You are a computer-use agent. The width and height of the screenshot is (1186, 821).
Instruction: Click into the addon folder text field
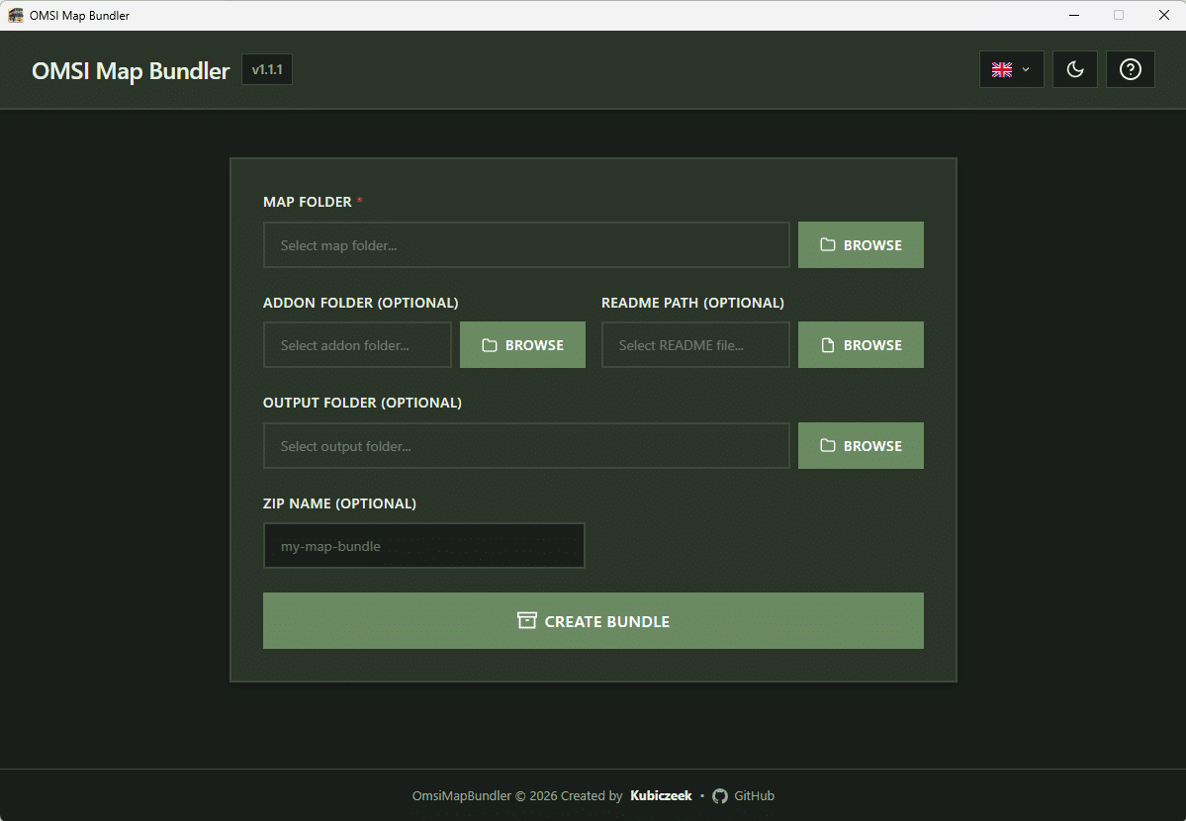pos(357,345)
